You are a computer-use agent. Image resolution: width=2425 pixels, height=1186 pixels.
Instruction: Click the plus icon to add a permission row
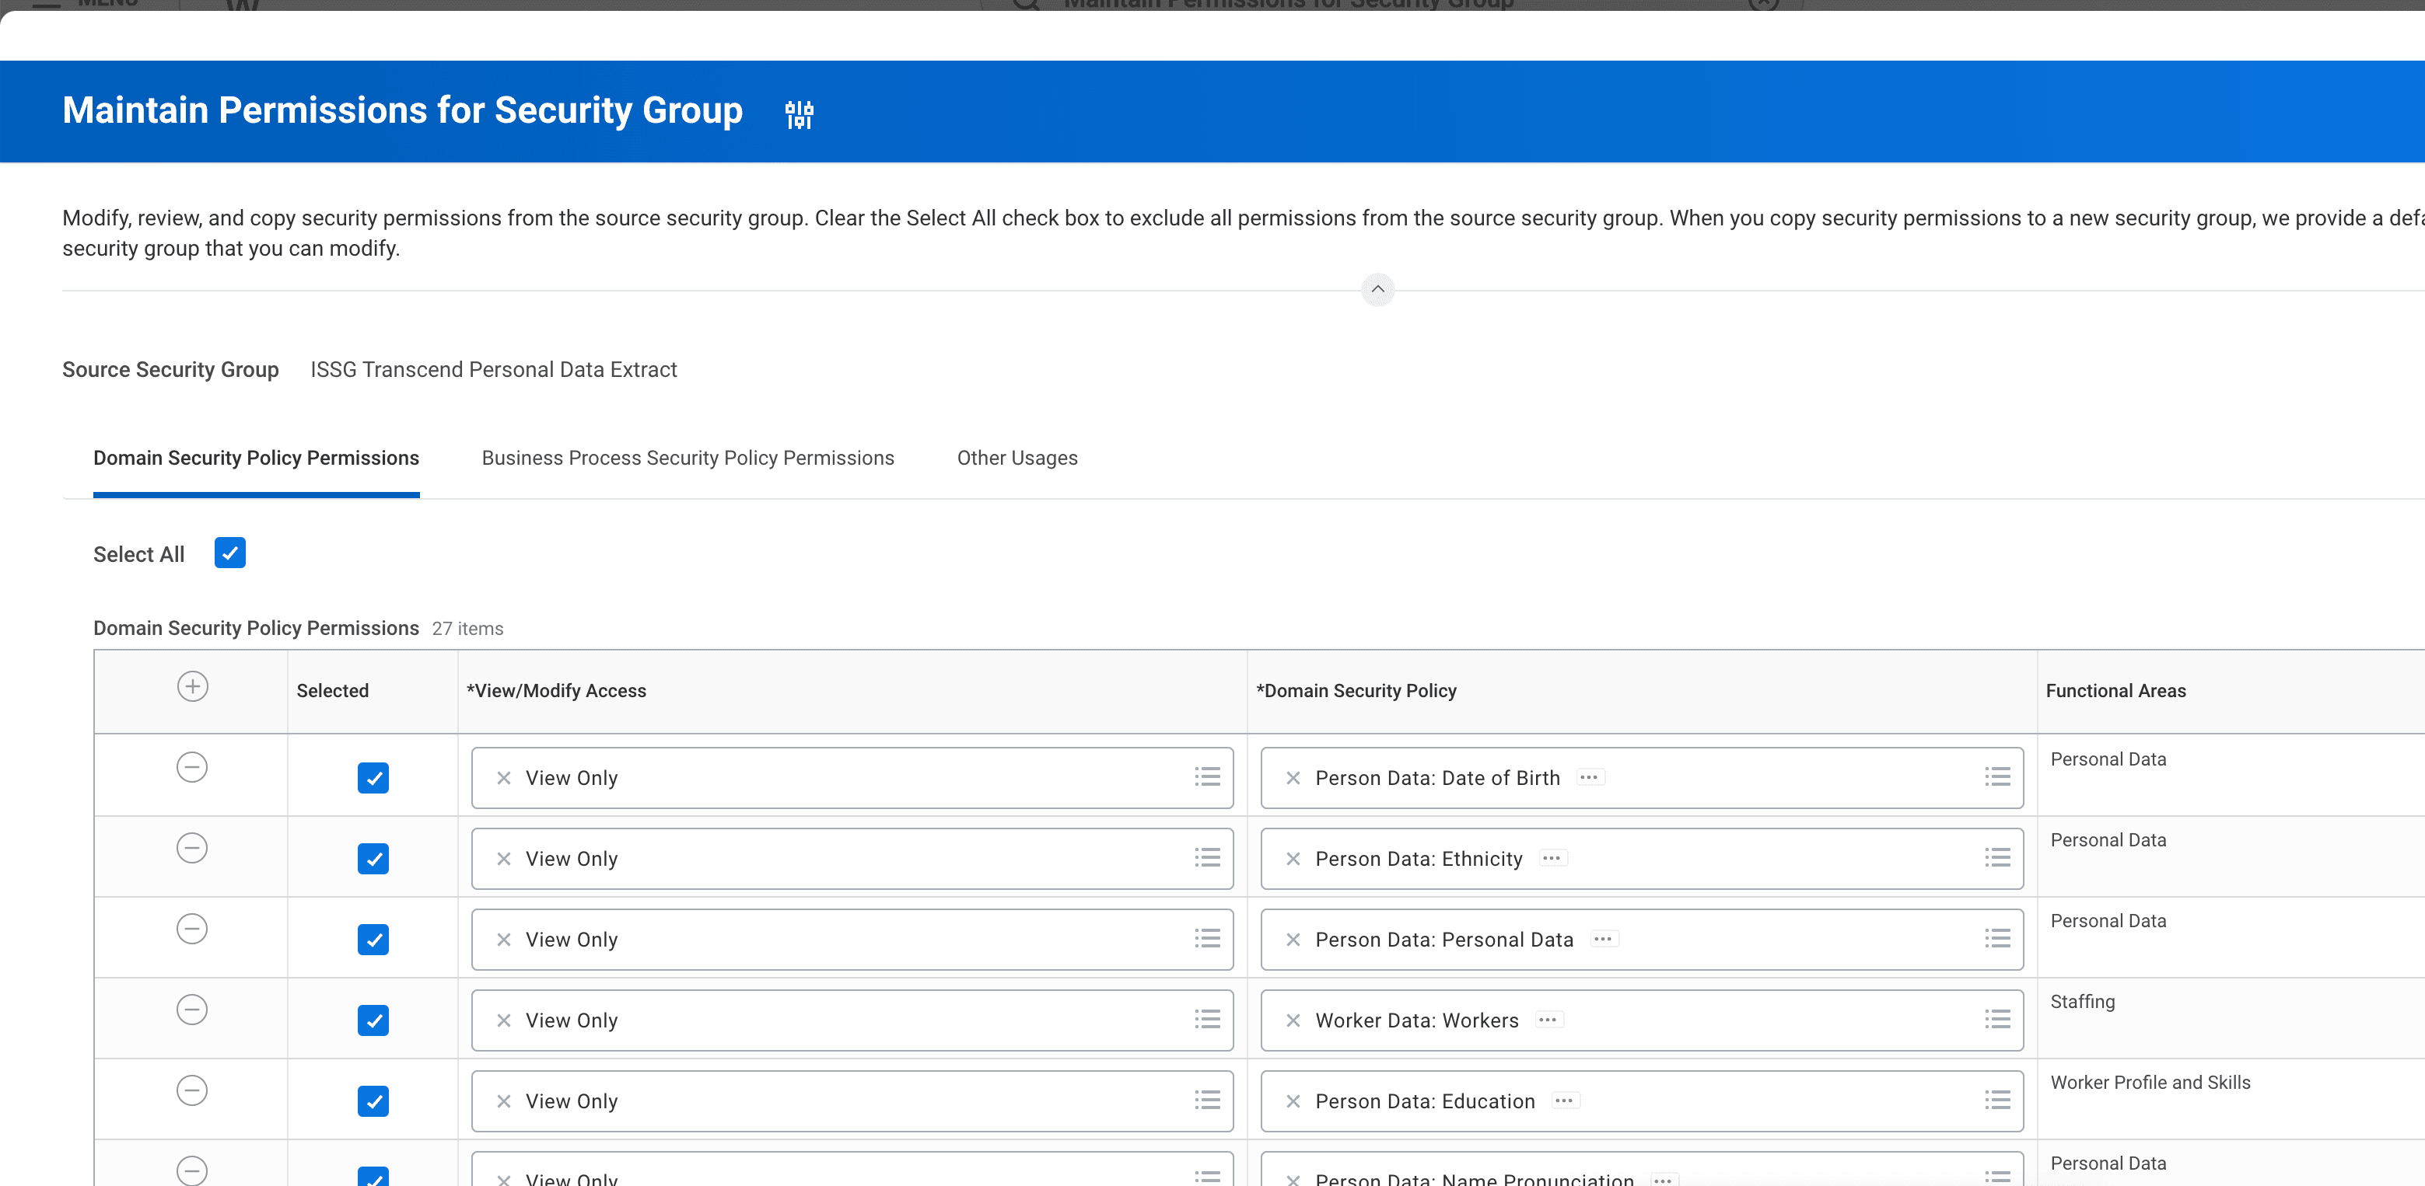192,686
